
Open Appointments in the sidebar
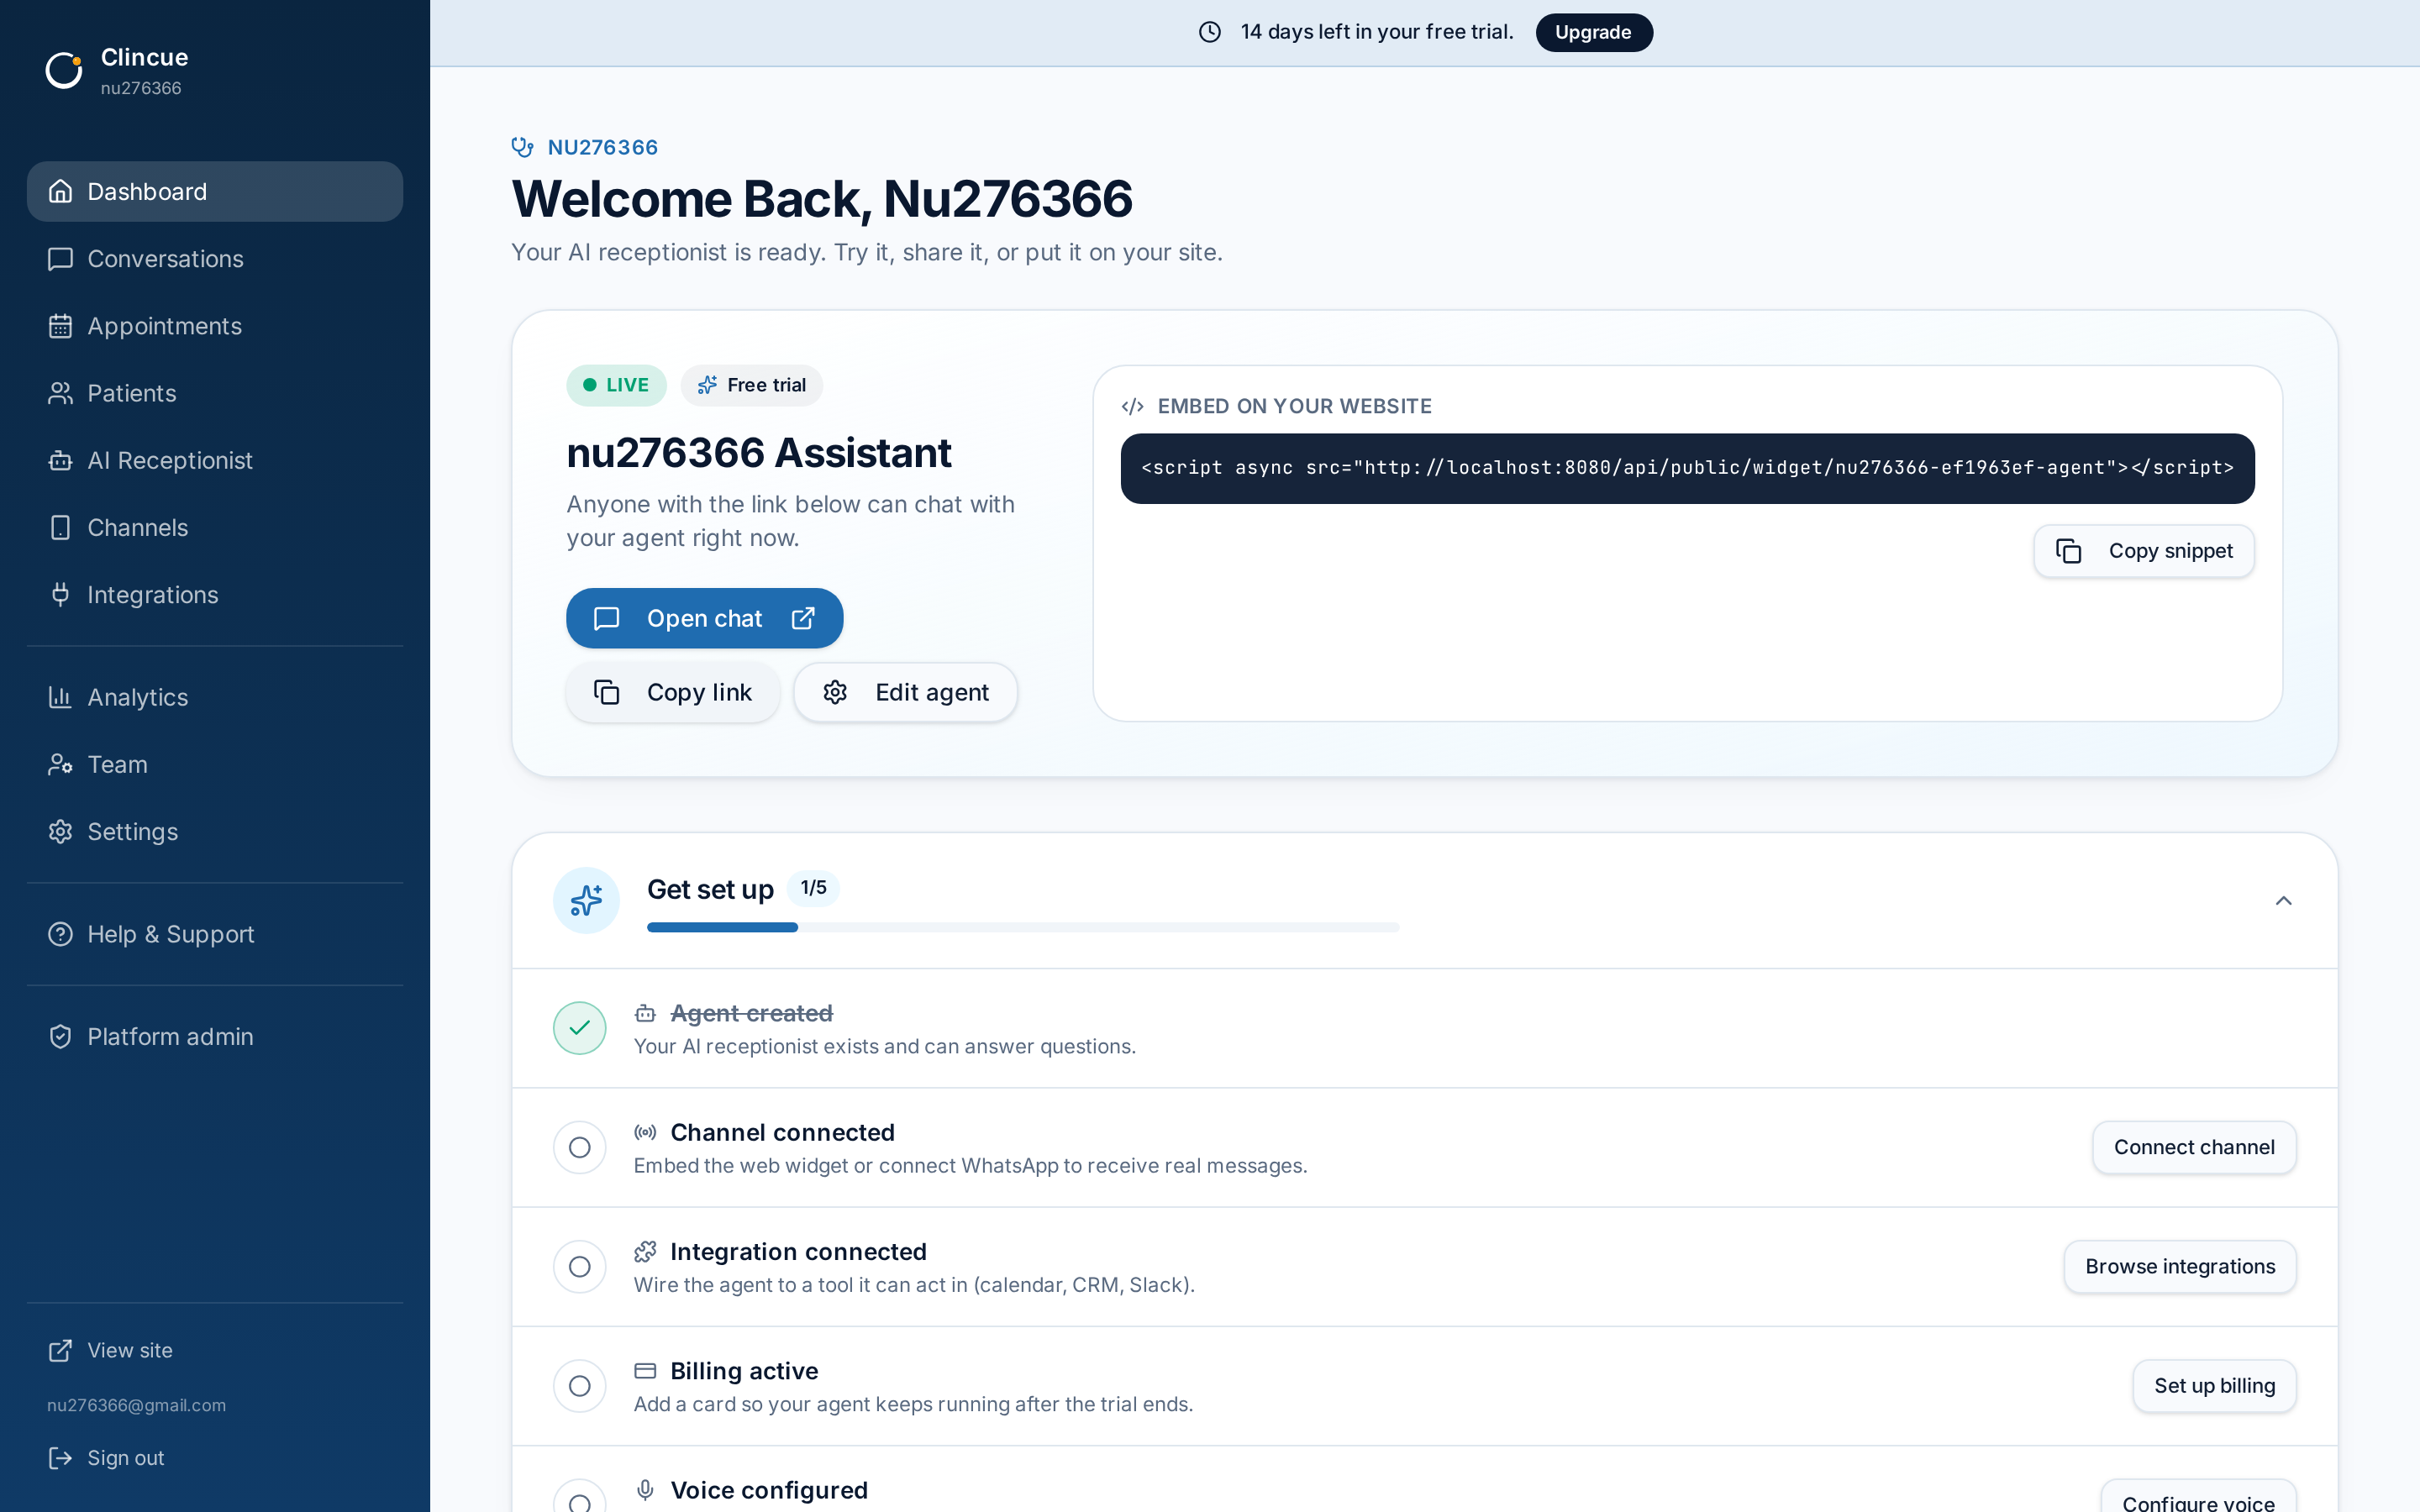(215, 326)
